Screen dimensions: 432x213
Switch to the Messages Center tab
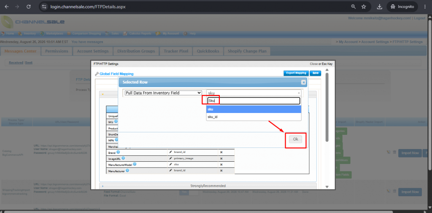pyautogui.click(x=20, y=51)
